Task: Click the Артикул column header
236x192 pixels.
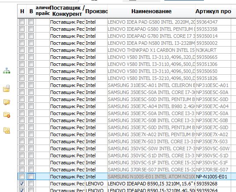Action: point(213,11)
